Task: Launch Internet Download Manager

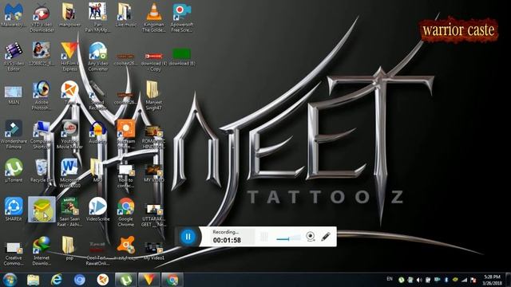Action: pyautogui.click(x=42, y=251)
